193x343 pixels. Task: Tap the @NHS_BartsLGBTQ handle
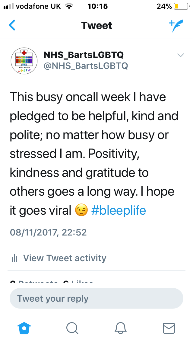[x=86, y=66]
